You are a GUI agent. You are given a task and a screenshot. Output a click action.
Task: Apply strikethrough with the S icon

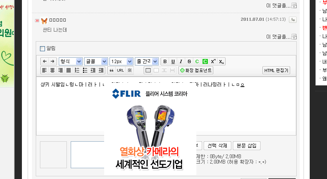[x=189, y=62]
